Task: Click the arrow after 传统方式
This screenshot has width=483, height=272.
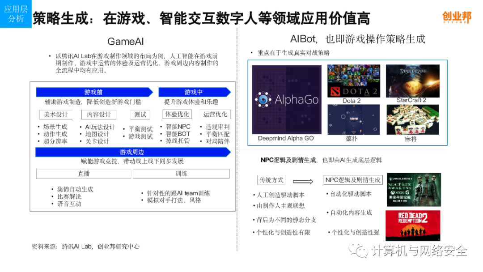Action: [x=303, y=181]
